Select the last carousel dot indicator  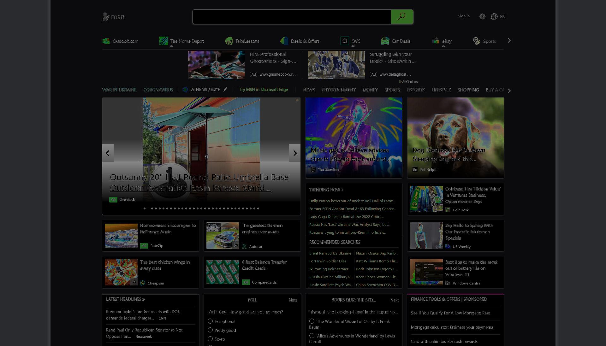(x=258, y=208)
